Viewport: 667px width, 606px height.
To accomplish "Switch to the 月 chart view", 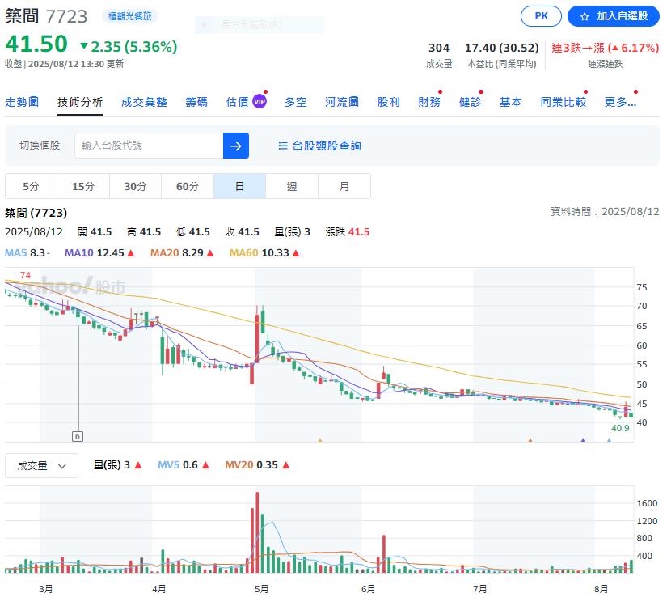I will [x=344, y=185].
